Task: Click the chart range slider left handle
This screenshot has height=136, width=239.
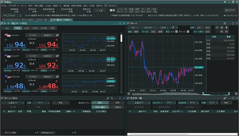Action: (203, 93)
